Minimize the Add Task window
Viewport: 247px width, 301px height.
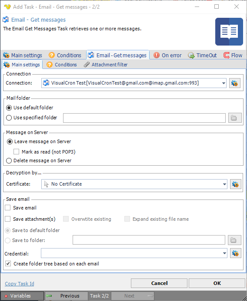pos(197,7)
